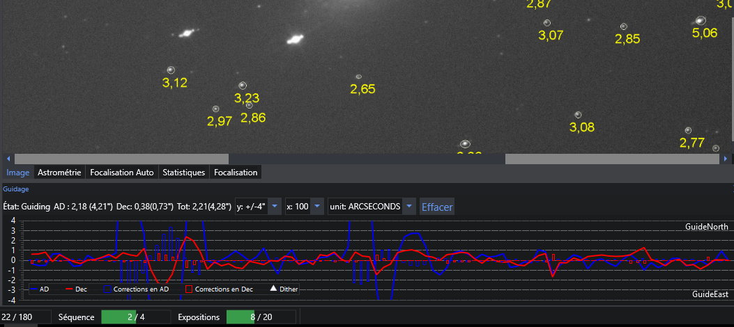
Task: Open the Focalisation tab
Action: 236,173
